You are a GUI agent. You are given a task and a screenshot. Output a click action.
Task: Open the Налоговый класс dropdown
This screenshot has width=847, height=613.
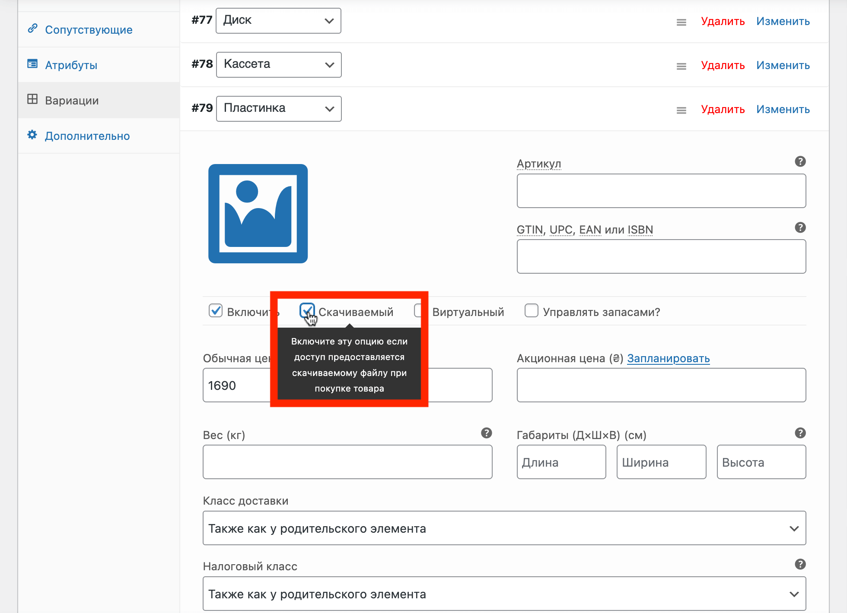(504, 594)
